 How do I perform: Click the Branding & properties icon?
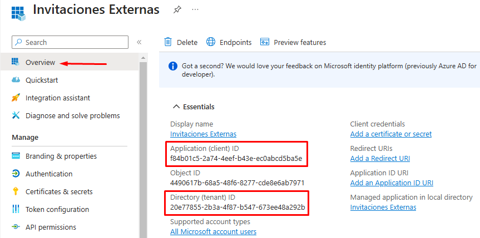[x=16, y=156]
